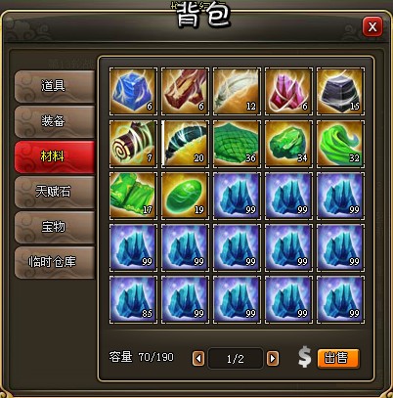Select the green jade egg item
This screenshot has width=393, height=398.
click(185, 196)
